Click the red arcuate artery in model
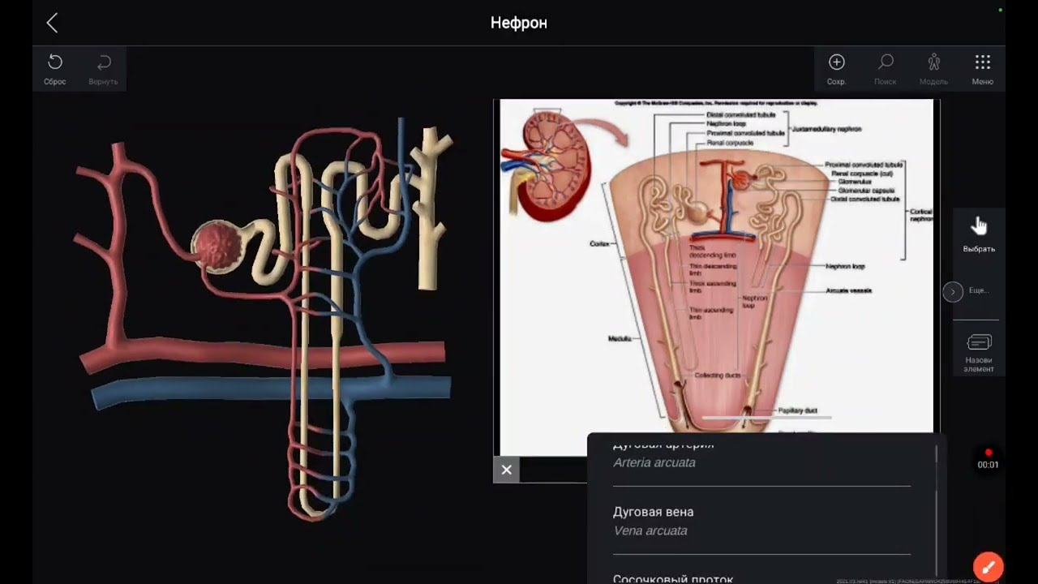The image size is (1038, 584). pyautogui.click(x=263, y=354)
